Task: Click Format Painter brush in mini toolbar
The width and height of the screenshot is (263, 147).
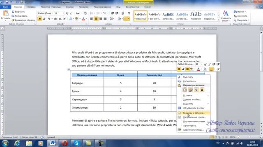Action: [x=218, y=69]
